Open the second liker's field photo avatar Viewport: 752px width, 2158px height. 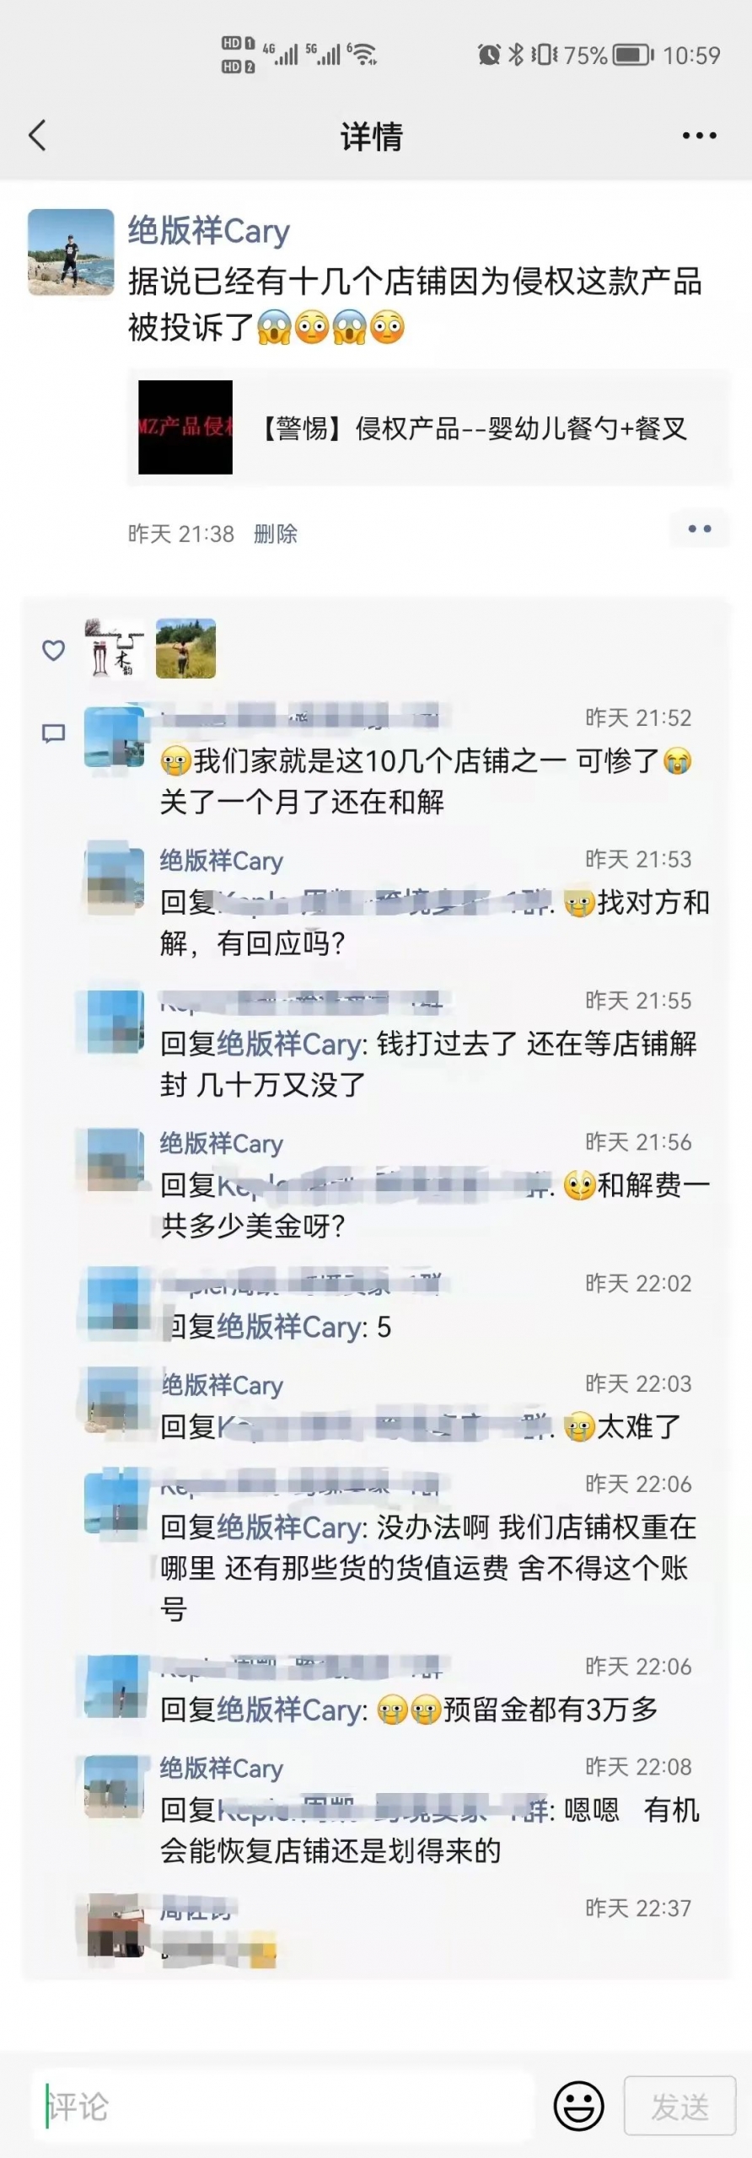[185, 648]
